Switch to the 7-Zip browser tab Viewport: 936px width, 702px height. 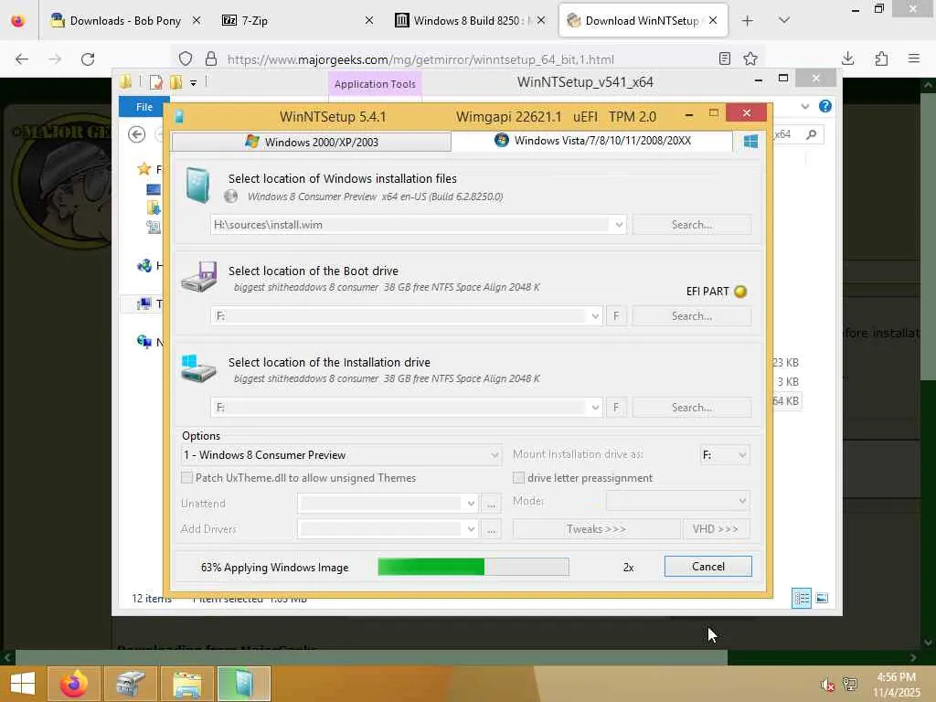[x=298, y=20]
